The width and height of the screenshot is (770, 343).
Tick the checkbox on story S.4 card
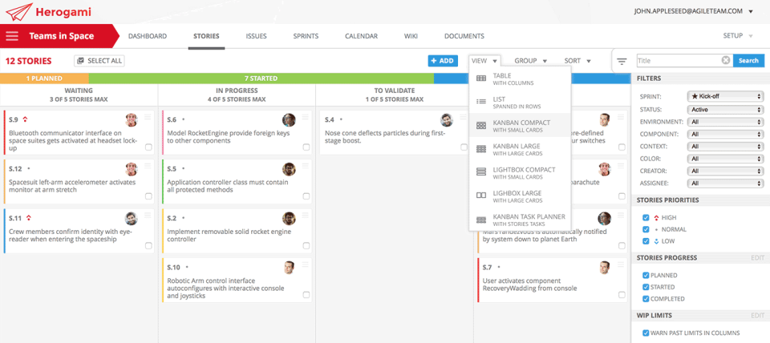464,147
